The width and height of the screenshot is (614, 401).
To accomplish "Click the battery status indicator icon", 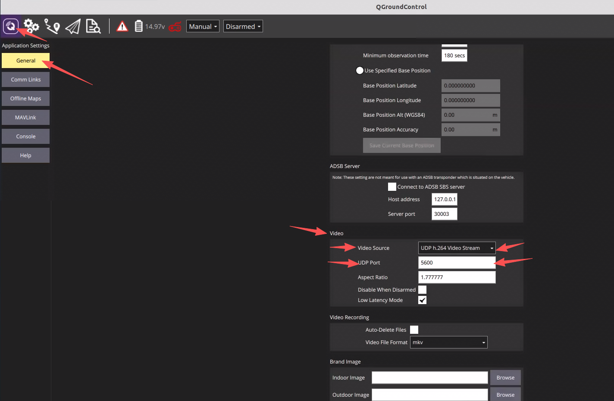I will pos(138,26).
